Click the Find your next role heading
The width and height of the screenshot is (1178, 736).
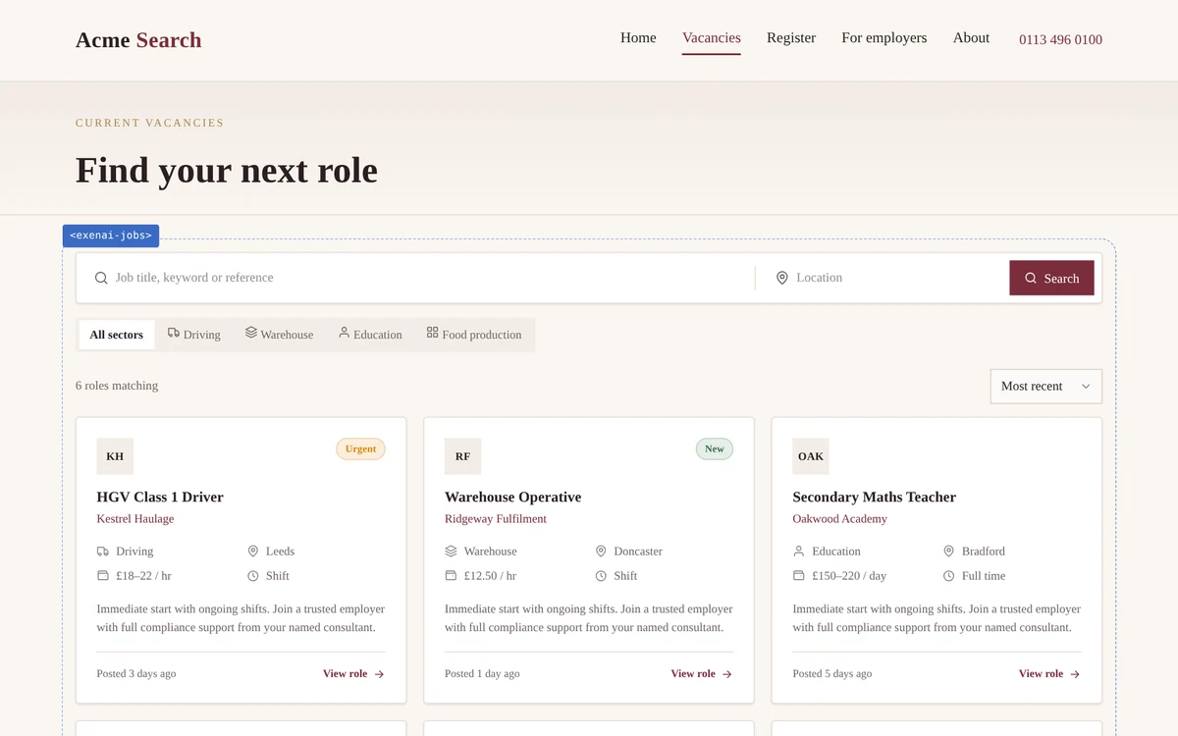(x=227, y=170)
